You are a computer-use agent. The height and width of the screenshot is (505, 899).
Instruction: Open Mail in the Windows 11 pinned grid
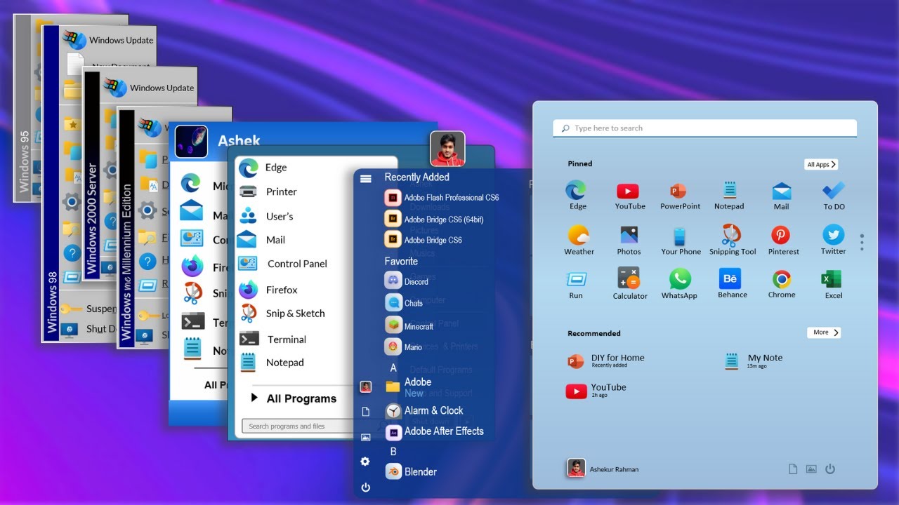(781, 196)
